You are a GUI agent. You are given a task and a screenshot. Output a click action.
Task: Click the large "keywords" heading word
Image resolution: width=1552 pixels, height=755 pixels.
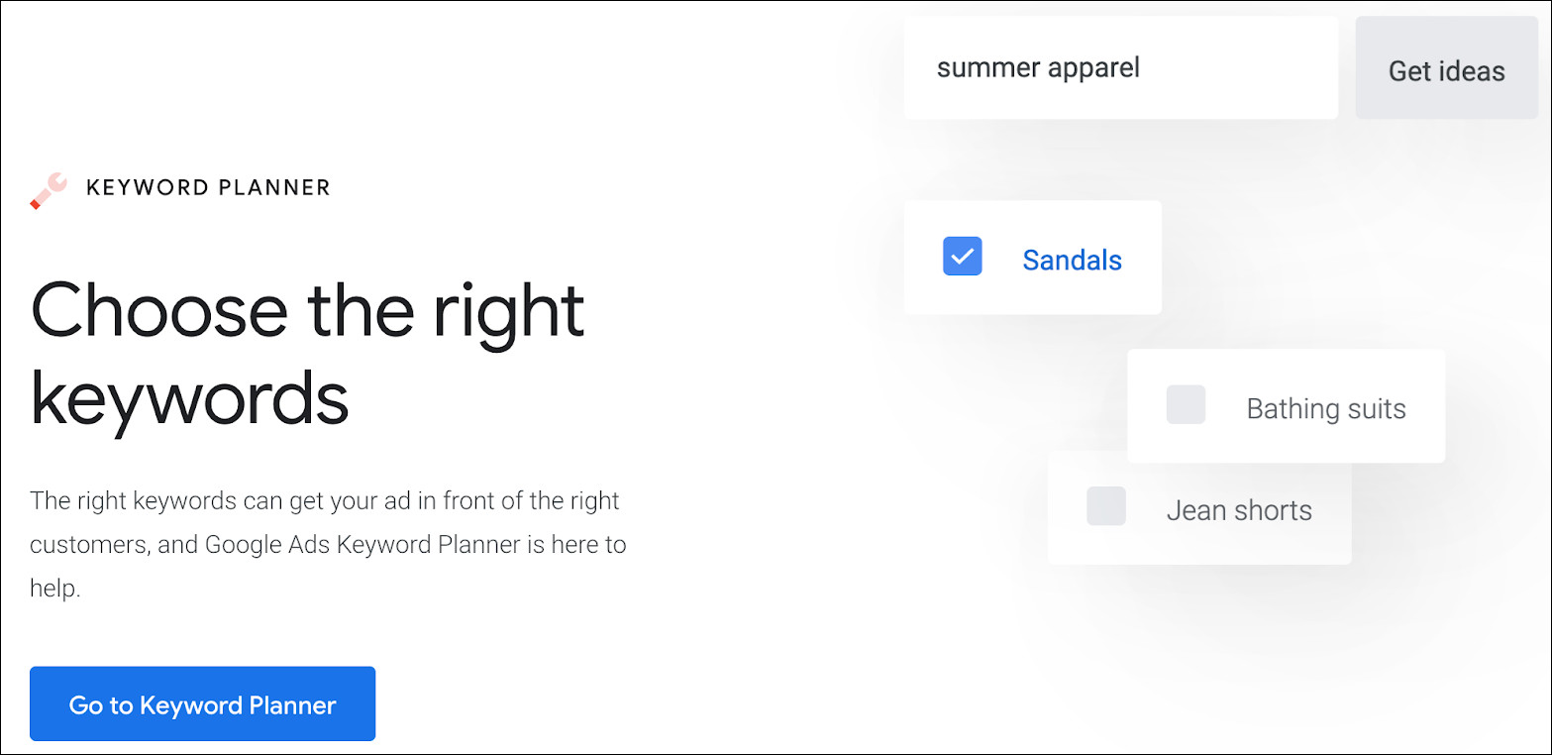(189, 398)
